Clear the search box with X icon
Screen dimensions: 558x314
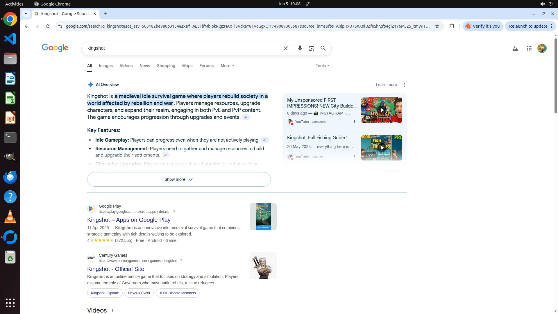tap(285, 48)
